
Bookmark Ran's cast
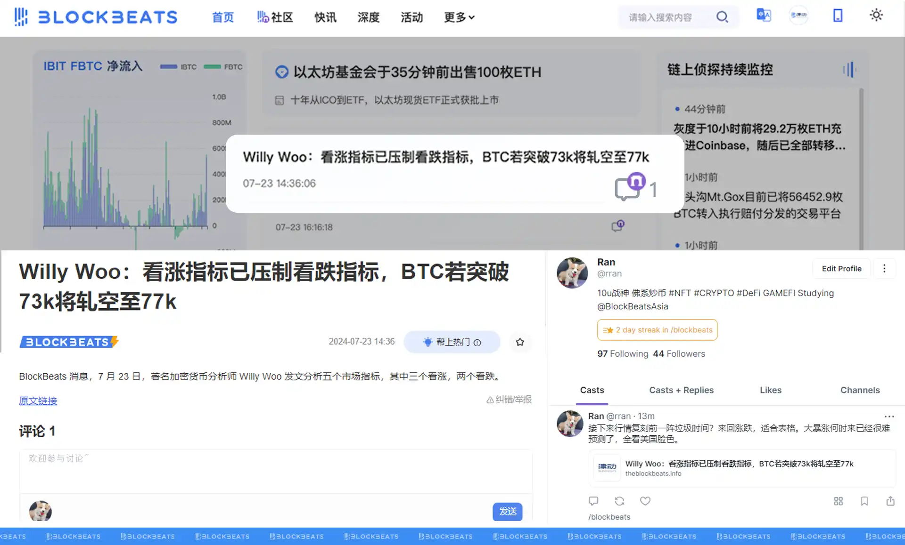pos(864,501)
